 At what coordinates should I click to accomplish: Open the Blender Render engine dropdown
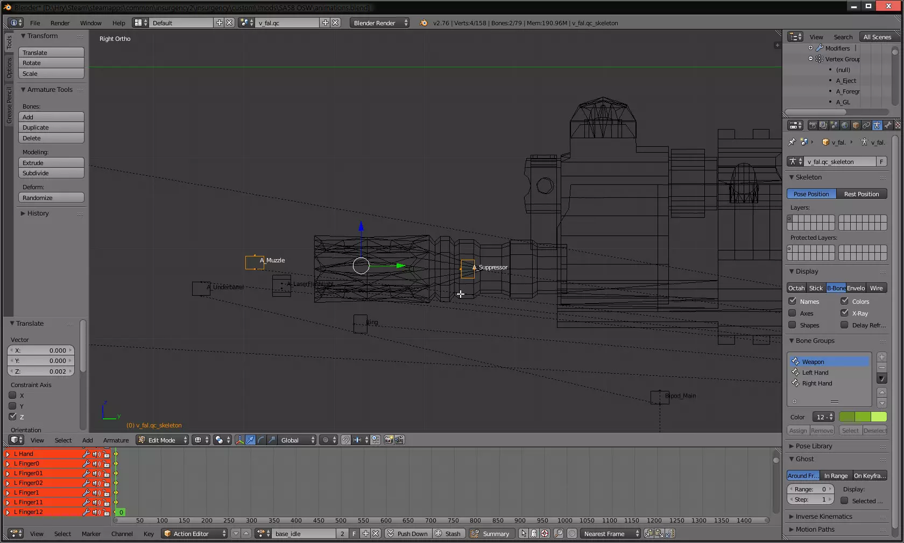379,23
